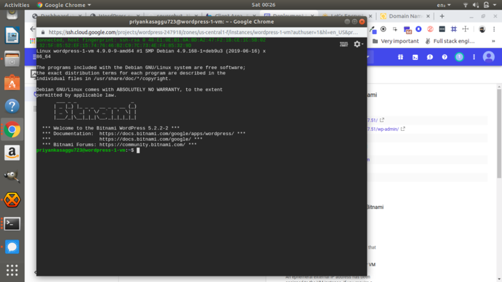Viewport: 502px width, 282px height.
Task: Open the Amazon launcher in the dock
Action: click(12, 154)
